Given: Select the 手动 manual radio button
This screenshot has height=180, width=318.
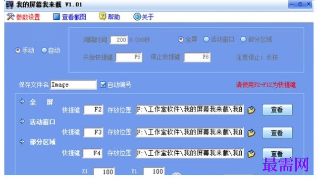Looking at the screenshot, I should pos(18,50).
